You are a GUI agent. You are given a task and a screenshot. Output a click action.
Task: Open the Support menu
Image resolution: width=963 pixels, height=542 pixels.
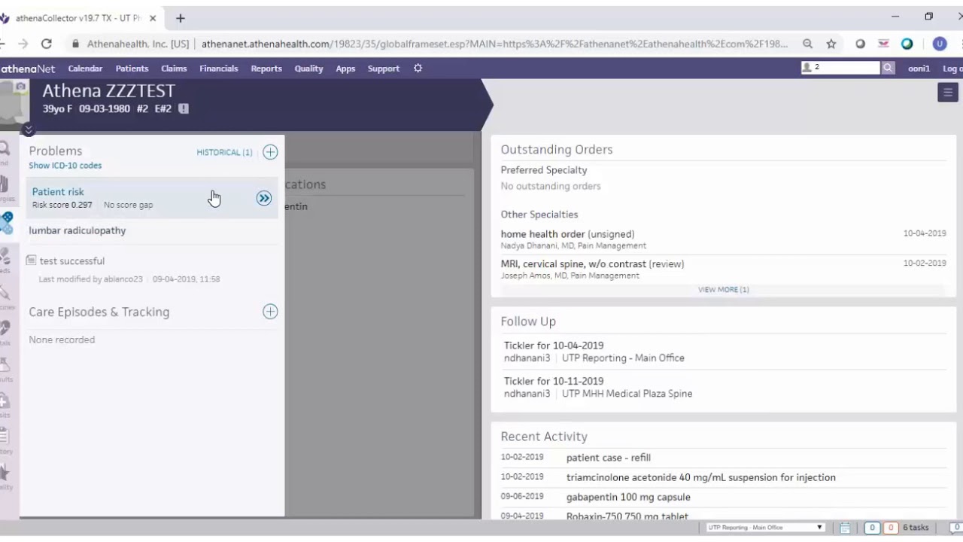point(384,69)
